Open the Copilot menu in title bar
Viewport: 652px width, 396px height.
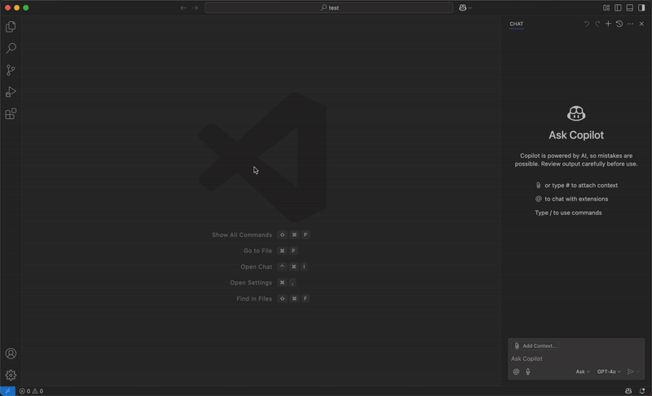point(465,7)
